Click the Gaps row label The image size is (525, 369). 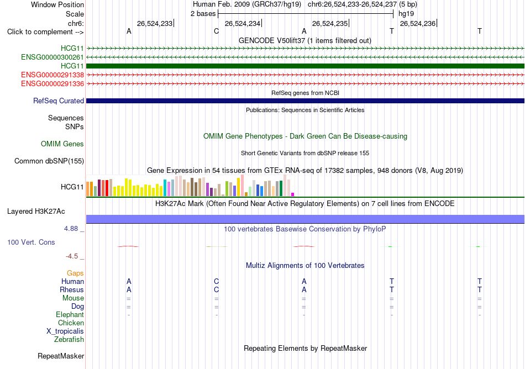(x=75, y=273)
